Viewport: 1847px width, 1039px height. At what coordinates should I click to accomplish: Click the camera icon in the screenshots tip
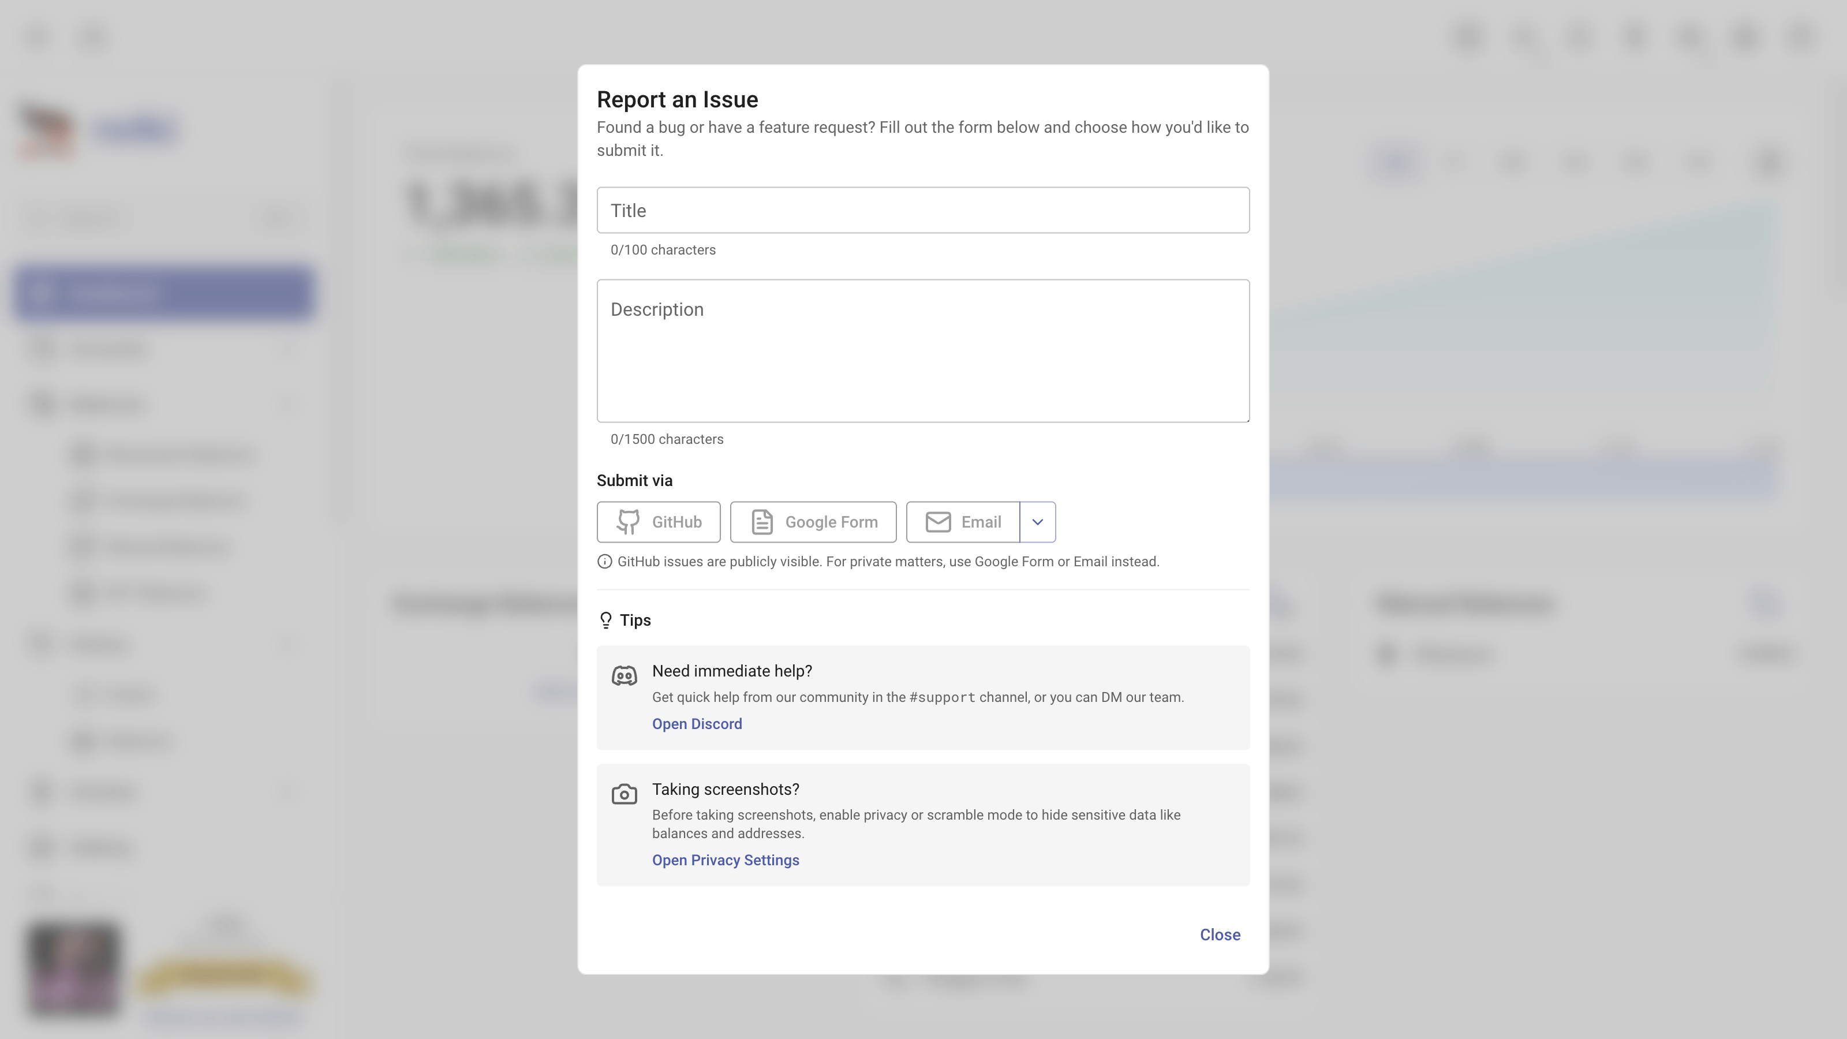624,794
